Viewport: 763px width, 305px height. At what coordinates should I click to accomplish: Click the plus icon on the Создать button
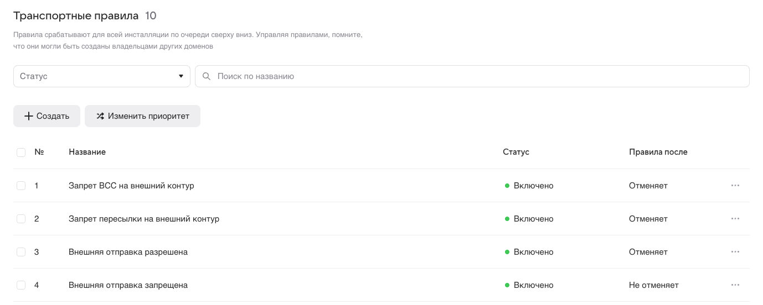29,116
